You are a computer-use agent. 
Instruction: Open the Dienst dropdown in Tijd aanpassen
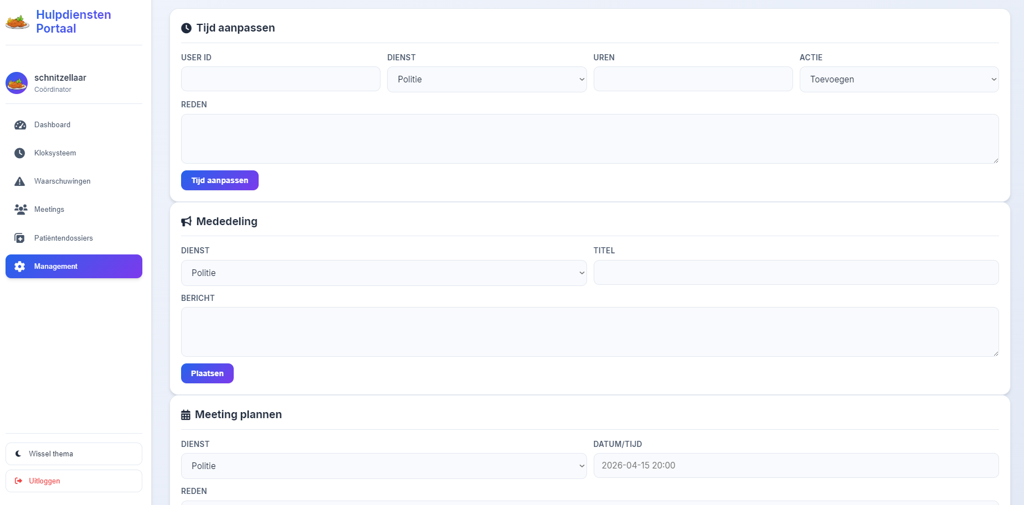pos(486,80)
